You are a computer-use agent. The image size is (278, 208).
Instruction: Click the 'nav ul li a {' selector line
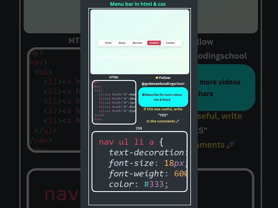131,142
